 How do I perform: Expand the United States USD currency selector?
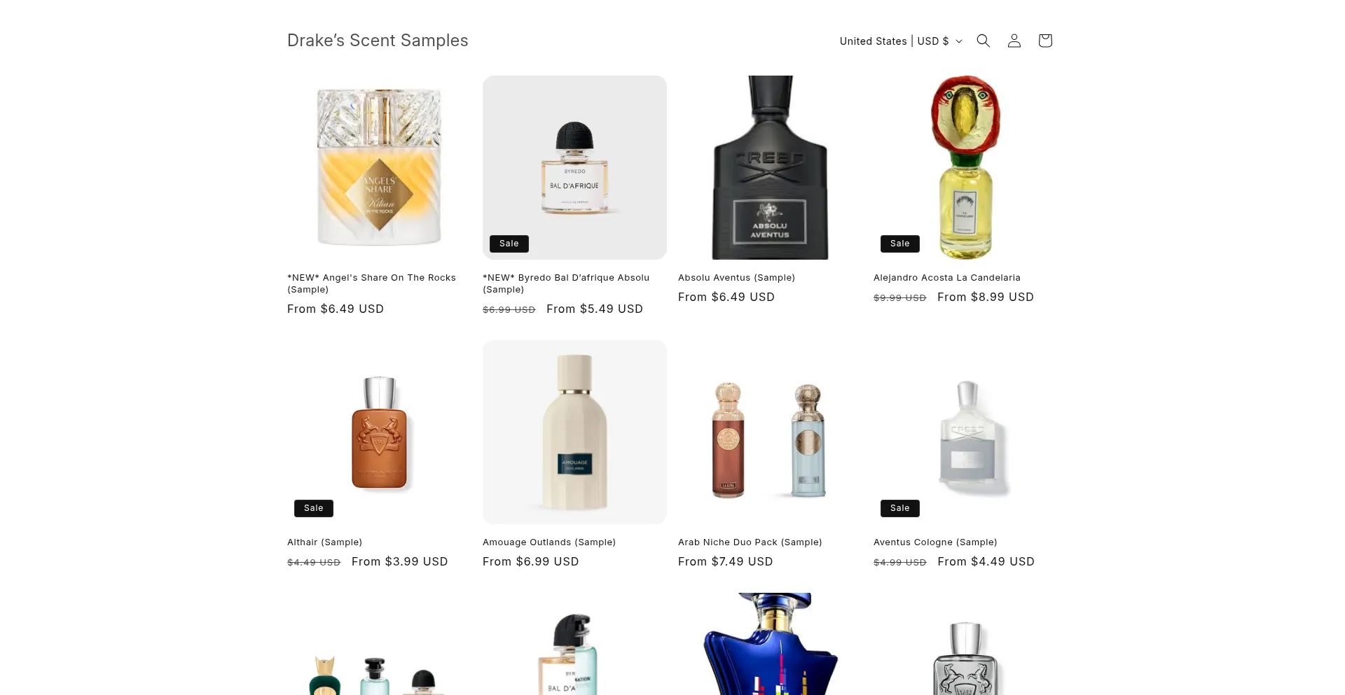(901, 41)
